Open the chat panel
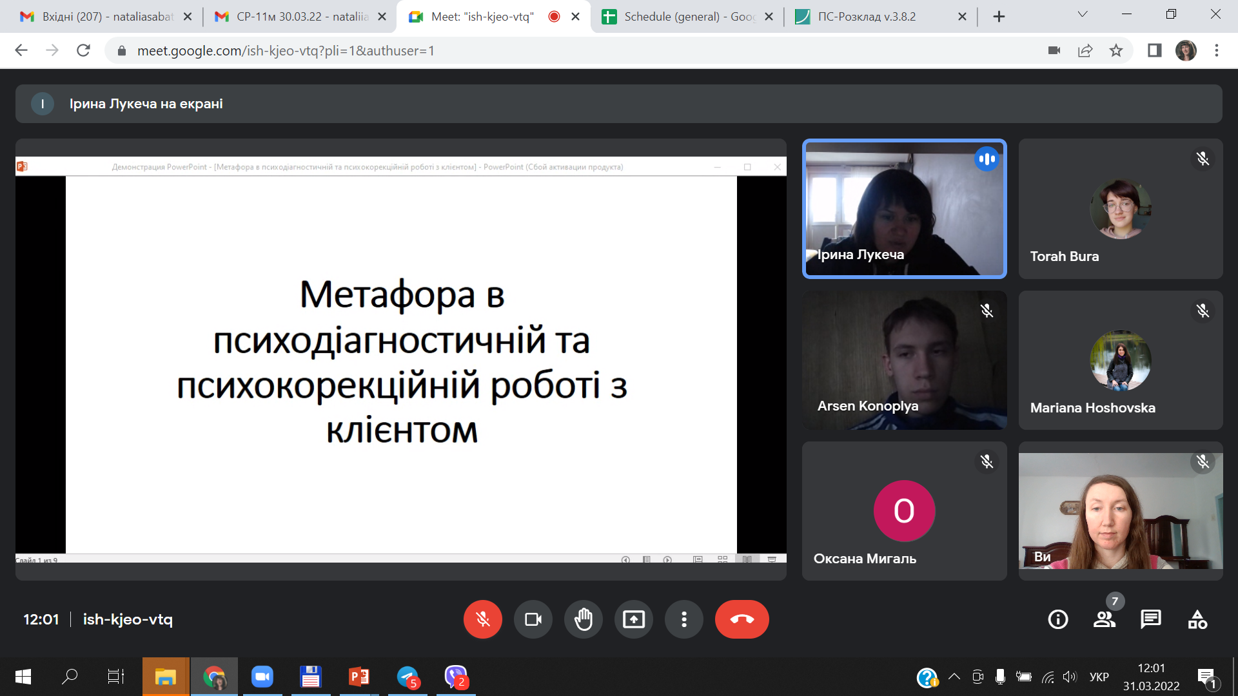This screenshot has width=1238, height=696. tap(1150, 619)
